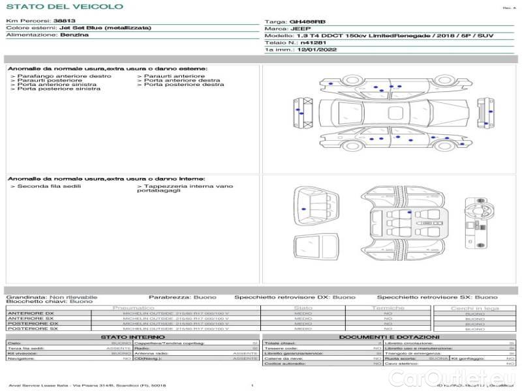Select the ANTERIORE DX tyre row

tap(219, 313)
